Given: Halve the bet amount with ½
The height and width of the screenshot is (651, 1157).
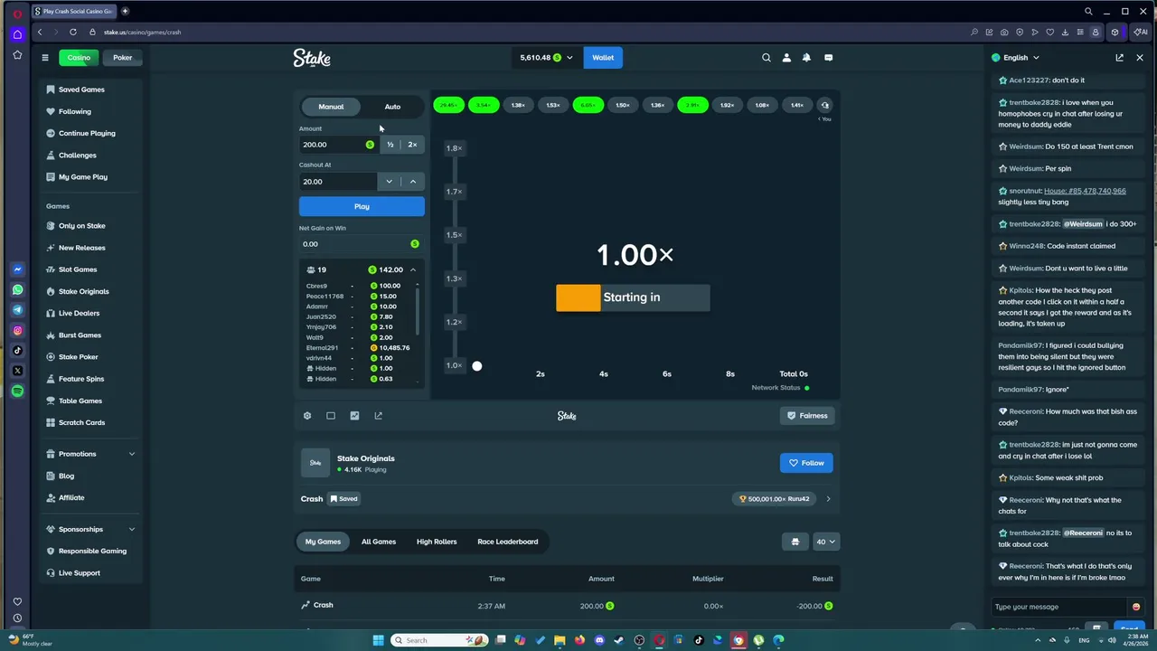Looking at the screenshot, I should [x=390, y=145].
